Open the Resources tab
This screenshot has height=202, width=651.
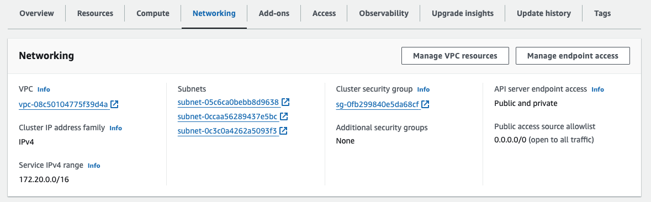(x=95, y=13)
